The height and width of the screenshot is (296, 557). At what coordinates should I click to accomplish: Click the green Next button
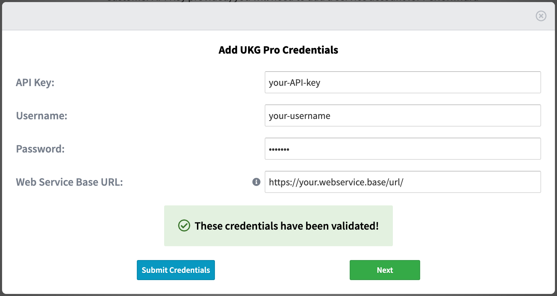tap(385, 270)
